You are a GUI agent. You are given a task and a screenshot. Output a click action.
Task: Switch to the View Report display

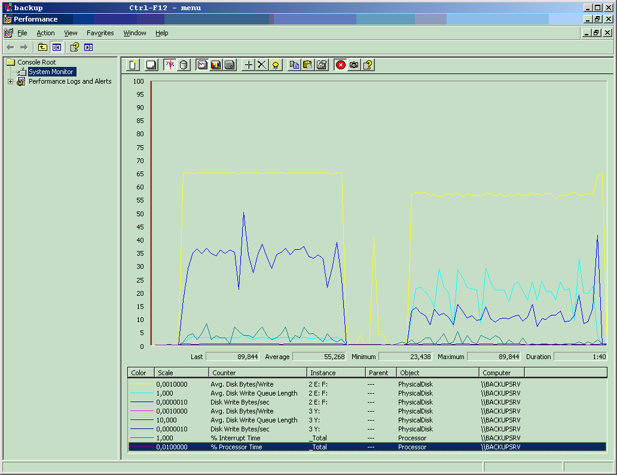point(229,65)
